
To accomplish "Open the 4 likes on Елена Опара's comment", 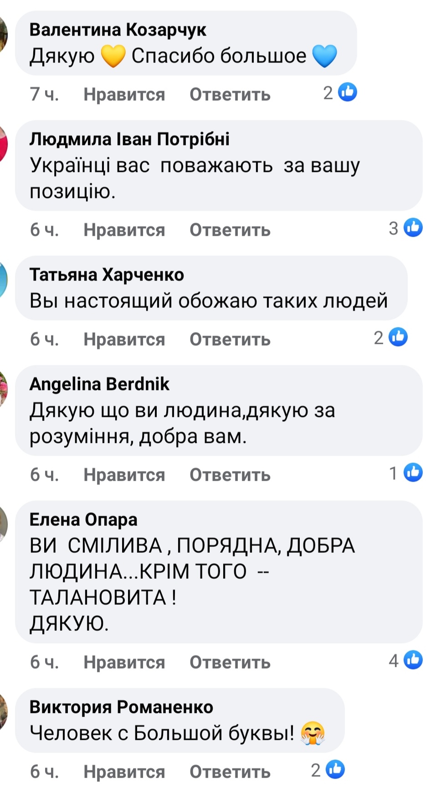I will tap(405, 660).
